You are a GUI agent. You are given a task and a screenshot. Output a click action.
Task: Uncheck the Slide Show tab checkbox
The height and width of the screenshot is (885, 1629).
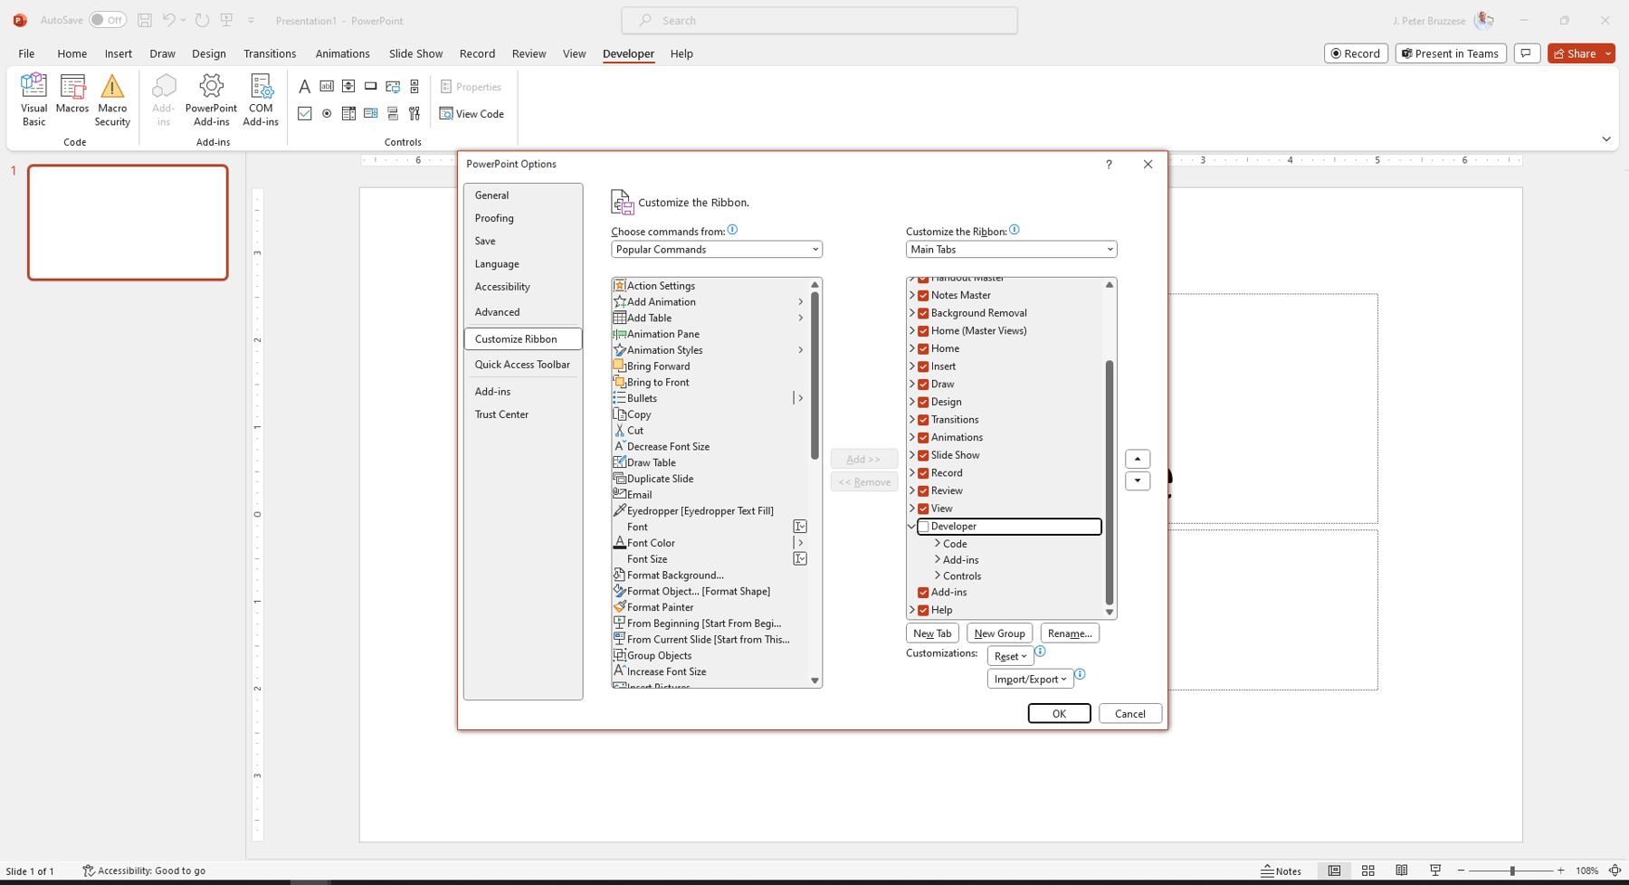click(923, 455)
